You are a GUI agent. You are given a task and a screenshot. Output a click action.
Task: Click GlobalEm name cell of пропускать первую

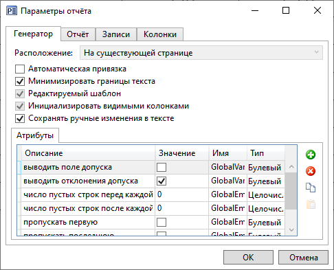pyautogui.click(x=228, y=222)
